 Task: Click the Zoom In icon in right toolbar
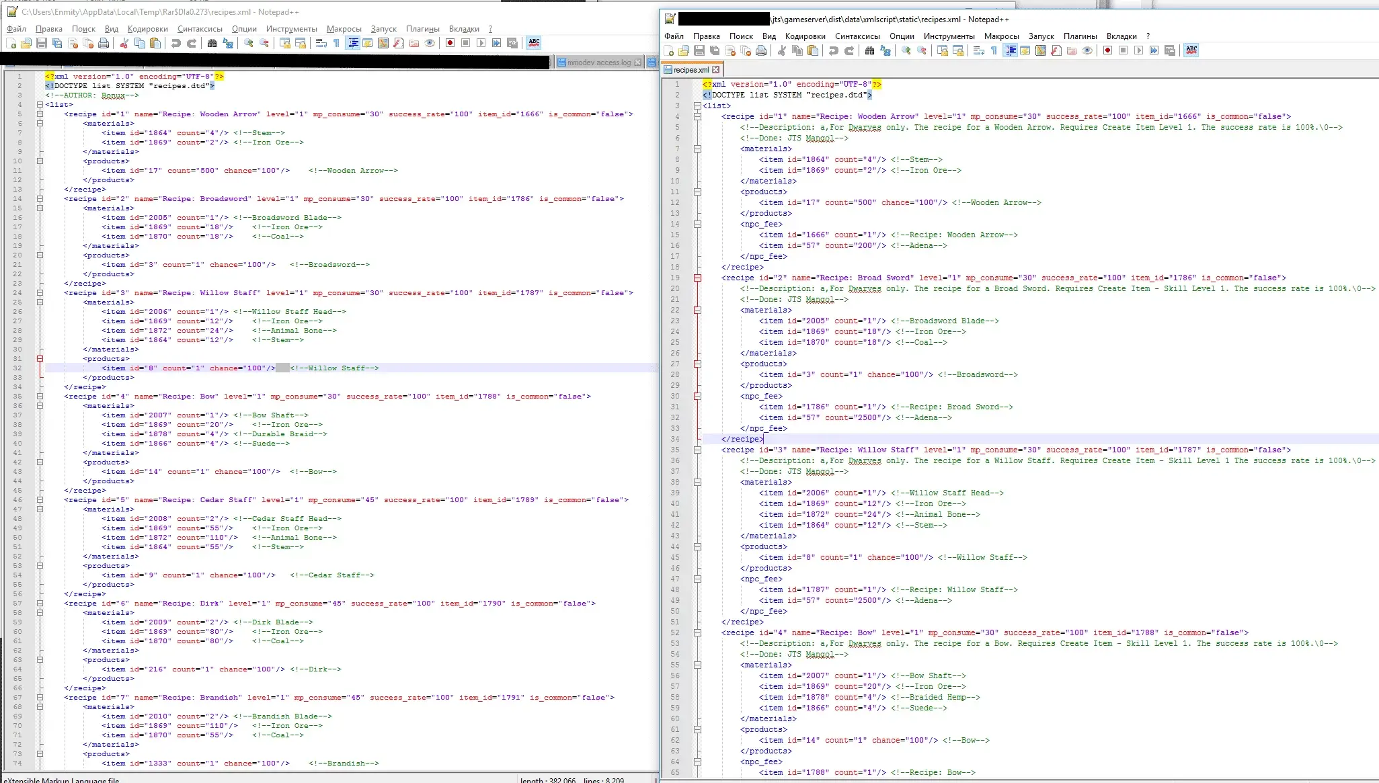pos(906,50)
